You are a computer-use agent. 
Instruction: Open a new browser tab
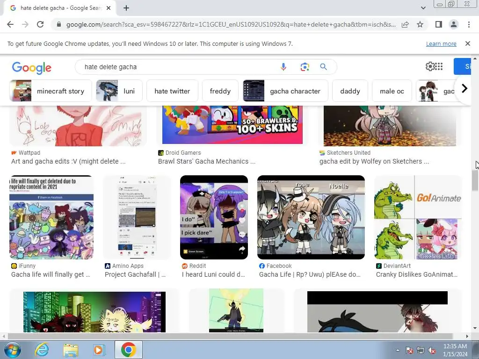[x=126, y=8]
